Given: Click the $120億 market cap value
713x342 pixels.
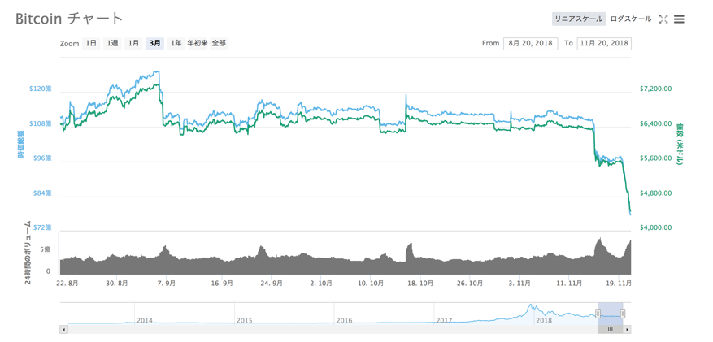Looking at the screenshot, I should [x=41, y=89].
